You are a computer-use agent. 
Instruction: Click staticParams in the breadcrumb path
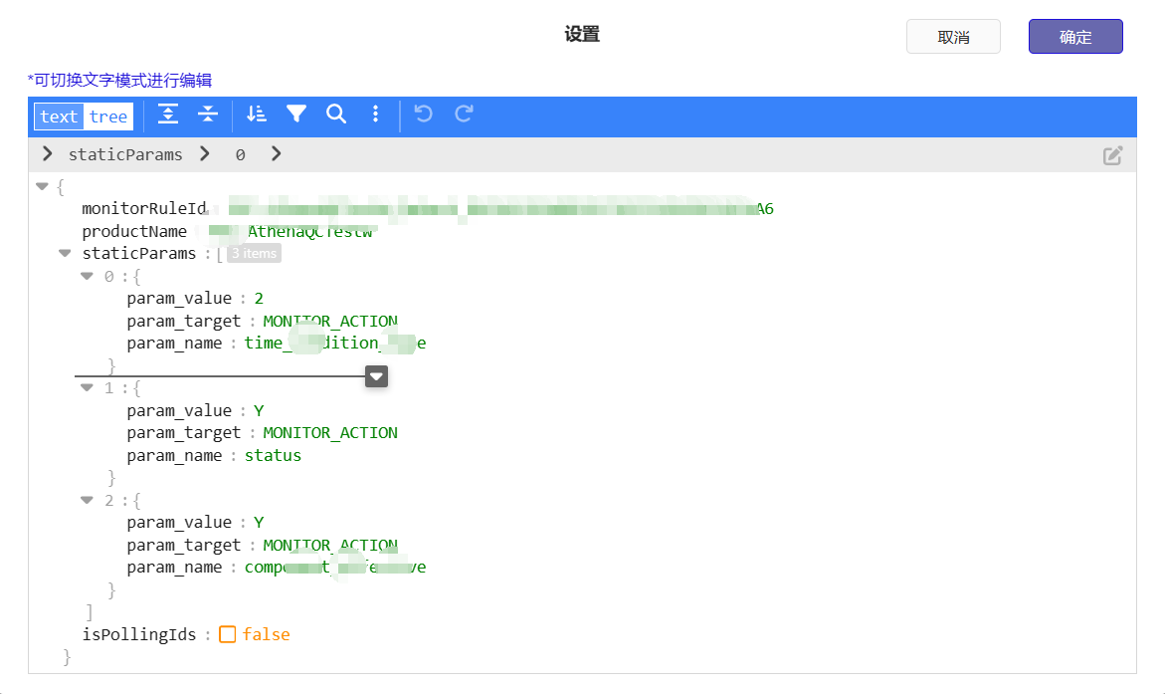pyautogui.click(x=125, y=154)
